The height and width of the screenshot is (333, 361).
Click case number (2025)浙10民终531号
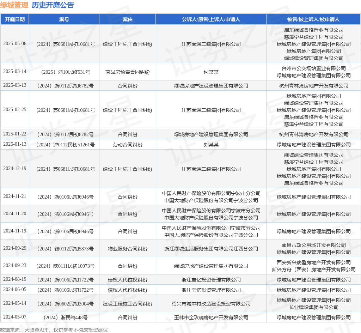click(65, 72)
